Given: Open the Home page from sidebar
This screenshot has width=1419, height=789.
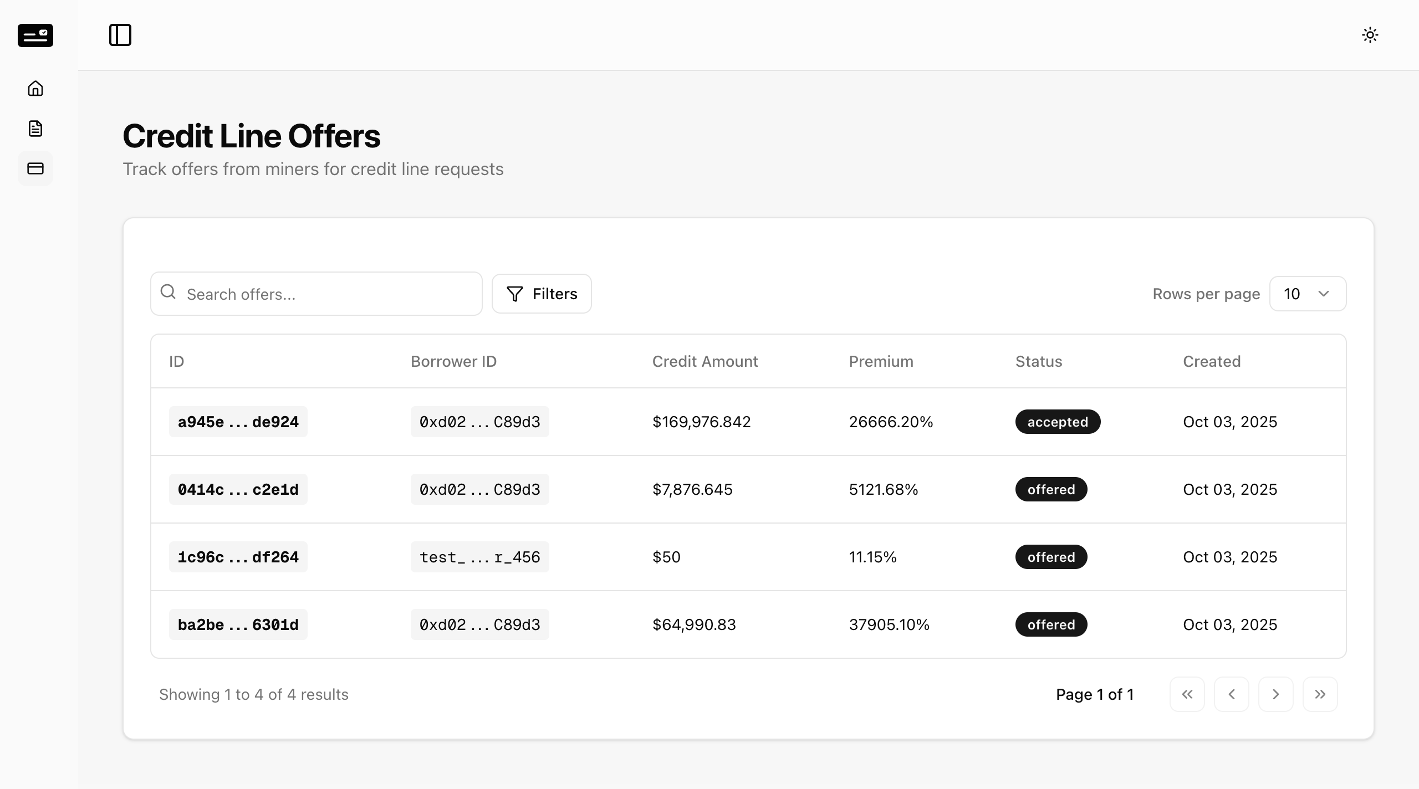Looking at the screenshot, I should pyautogui.click(x=35, y=89).
